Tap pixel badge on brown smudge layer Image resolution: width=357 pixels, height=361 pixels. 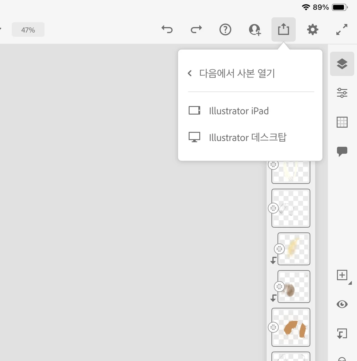[279, 287]
